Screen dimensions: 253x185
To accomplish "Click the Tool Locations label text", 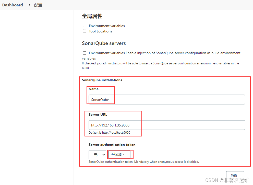I will click(x=100, y=31).
